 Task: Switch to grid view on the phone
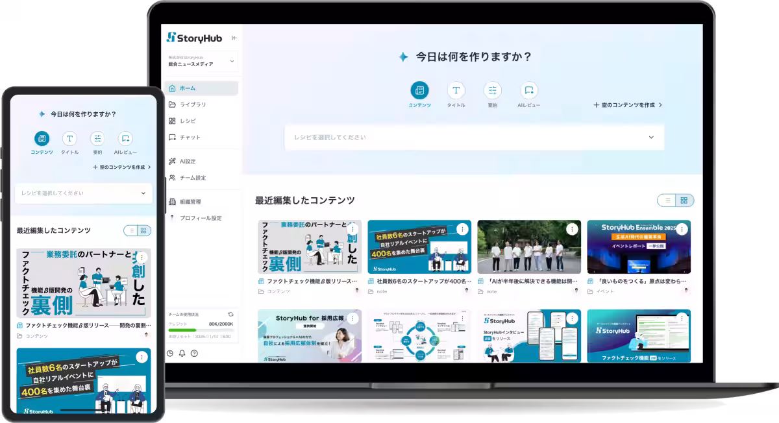pyautogui.click(x=144, y=230)
